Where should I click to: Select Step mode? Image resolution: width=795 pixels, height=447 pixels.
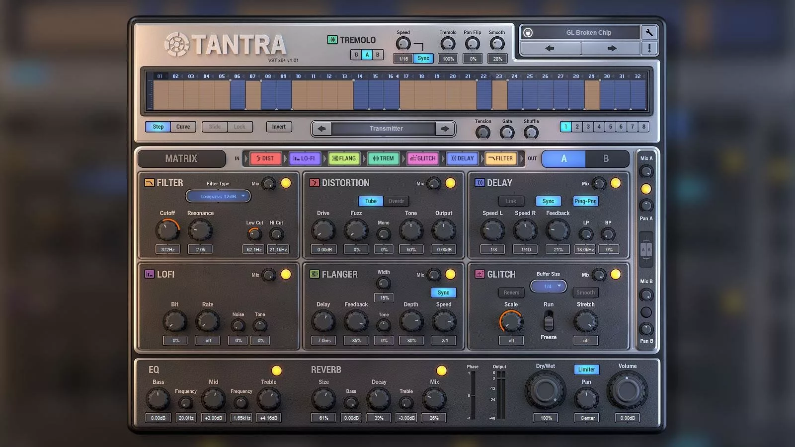click(158, 127)
